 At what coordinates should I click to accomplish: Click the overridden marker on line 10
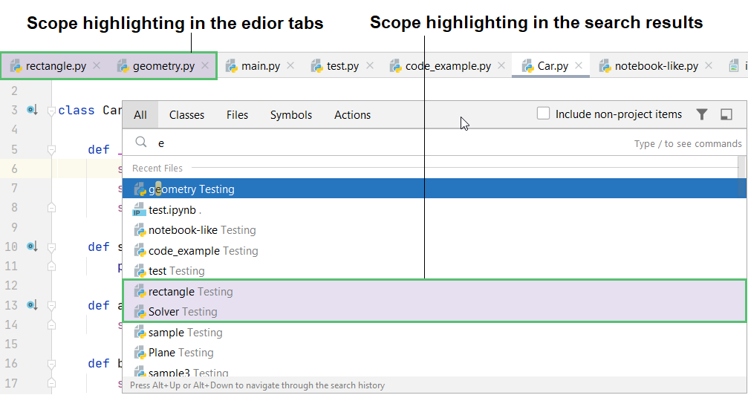coord(32,246)
